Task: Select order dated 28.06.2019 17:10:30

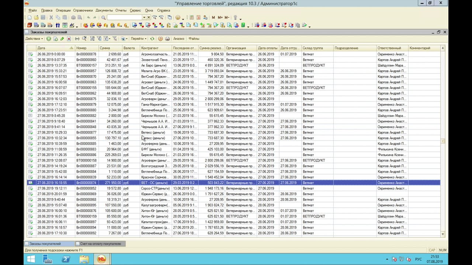Action: tap(234, 233)
